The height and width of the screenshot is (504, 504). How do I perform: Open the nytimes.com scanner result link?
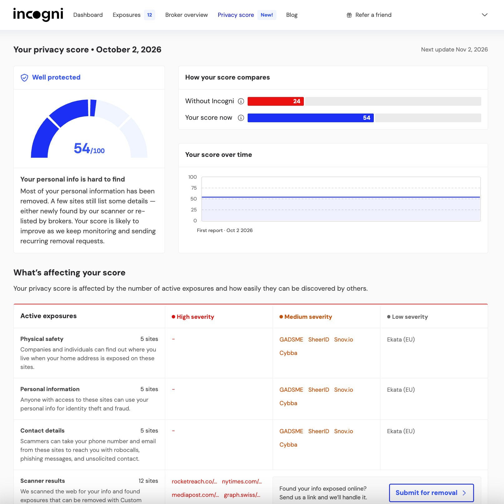(242, 482)
